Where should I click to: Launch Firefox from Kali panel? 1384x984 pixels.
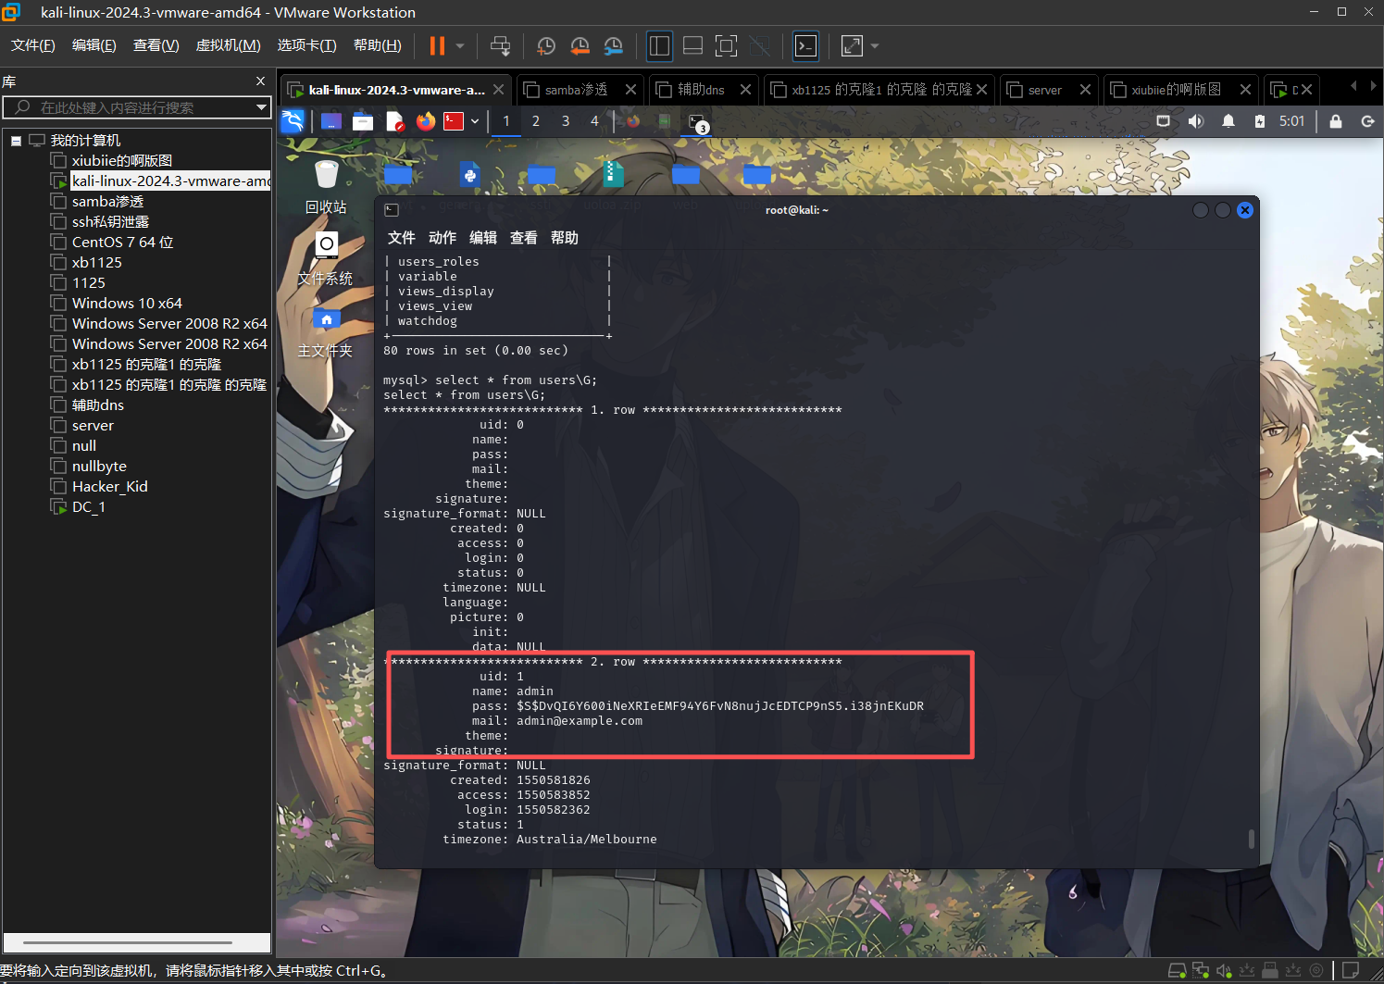click(x=425, y=121)
